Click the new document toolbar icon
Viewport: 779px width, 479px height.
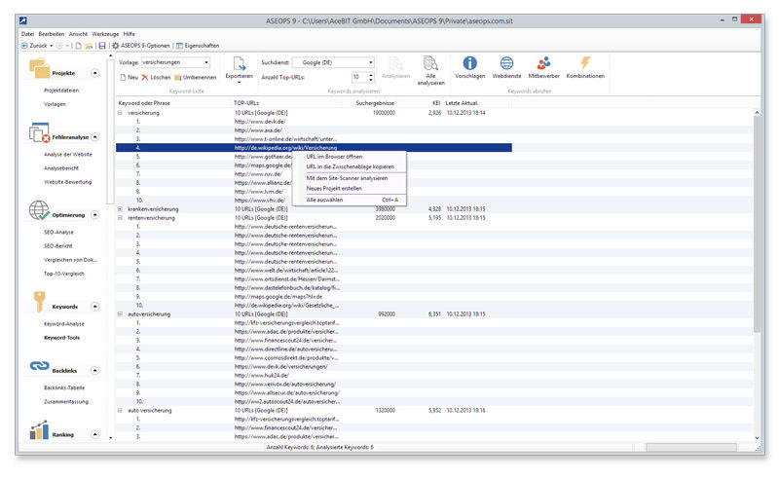tap(78, 46)
